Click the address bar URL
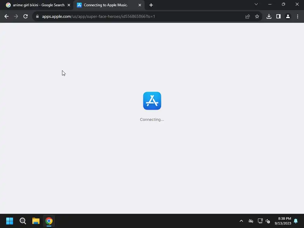This screenshot has width=304, height=228. coord(99,17)
